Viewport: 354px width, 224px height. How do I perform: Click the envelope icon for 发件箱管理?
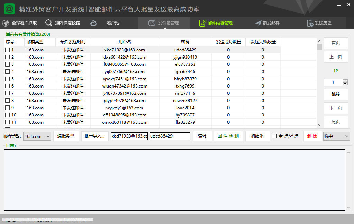coord(151,23)
